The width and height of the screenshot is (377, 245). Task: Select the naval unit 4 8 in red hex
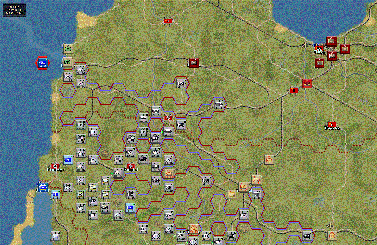point(43,63)
